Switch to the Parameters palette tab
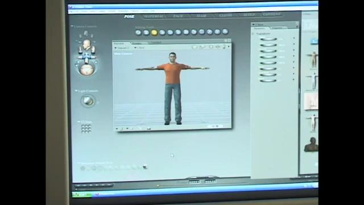 tap(259, 28)
